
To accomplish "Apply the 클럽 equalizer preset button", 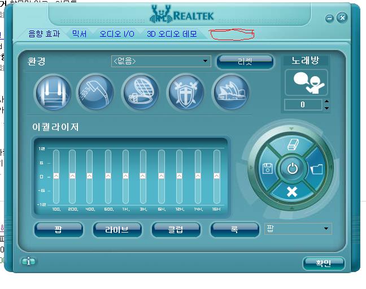I will coord(176,230).
